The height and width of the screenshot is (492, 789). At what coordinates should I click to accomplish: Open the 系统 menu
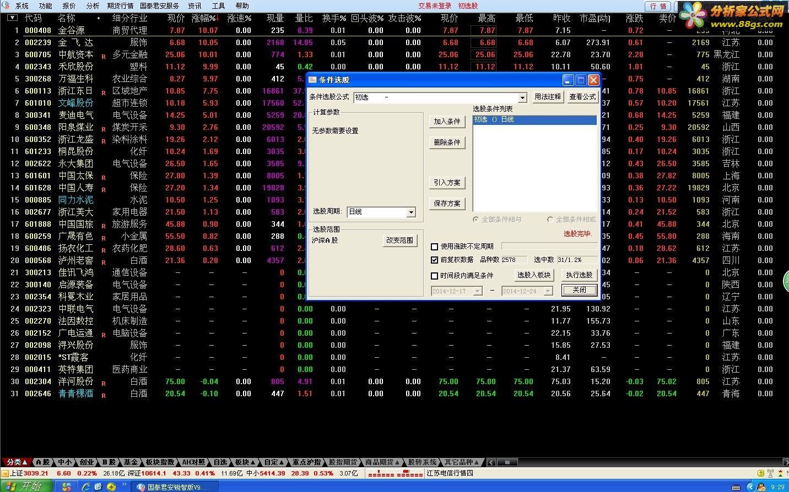coord(22,6)
